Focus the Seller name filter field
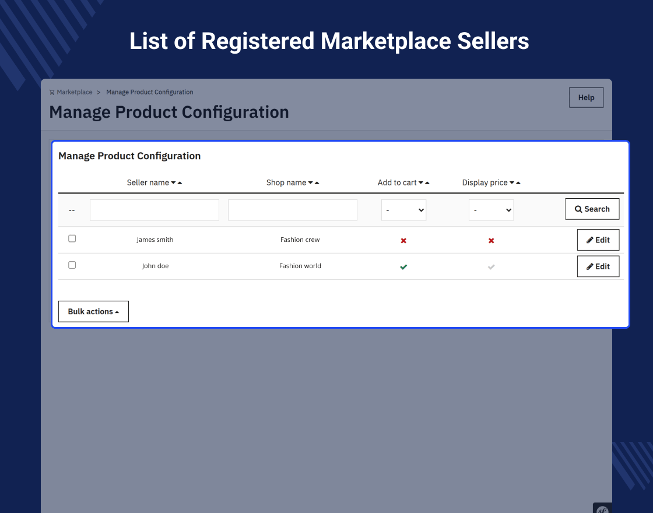This screenshot has height=513, width=653. (x=155, y=210)
